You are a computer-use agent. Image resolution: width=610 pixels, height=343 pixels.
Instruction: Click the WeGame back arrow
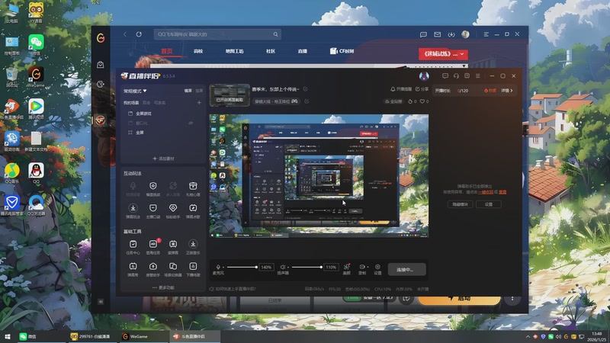tap(125, 34)
